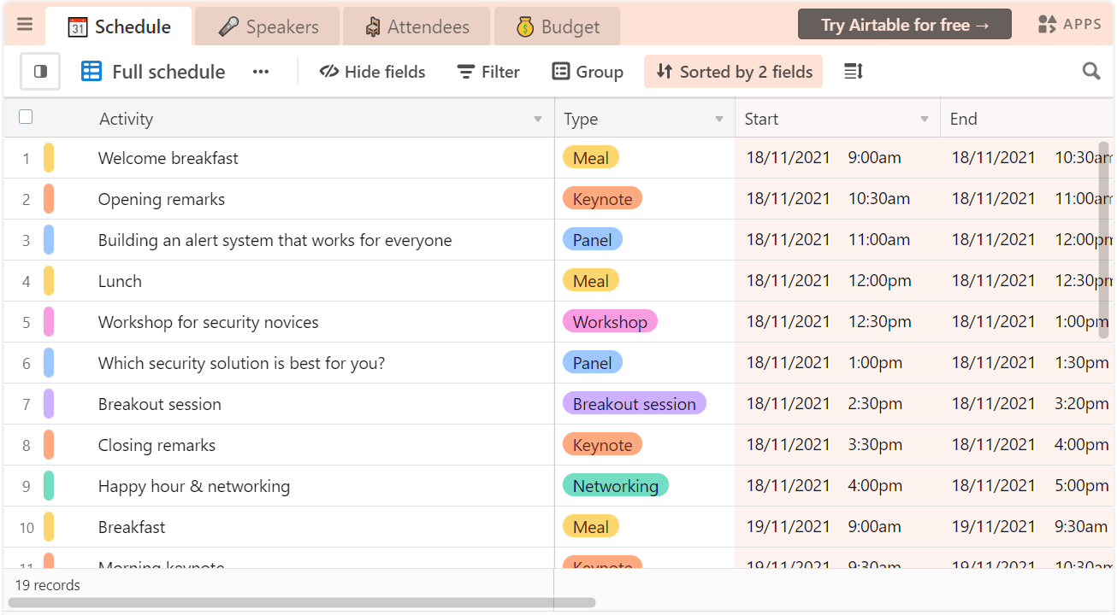Open the Sorted by 2 fields menu
Image resolution: width=1117 pixels, height=615 pixels.
[x=733, y=72]
